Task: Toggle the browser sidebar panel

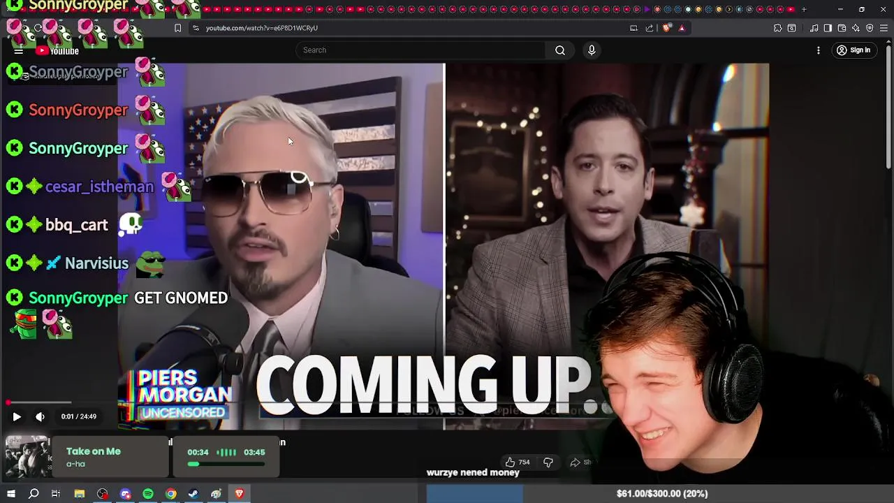Action: (x=828, y=28)
